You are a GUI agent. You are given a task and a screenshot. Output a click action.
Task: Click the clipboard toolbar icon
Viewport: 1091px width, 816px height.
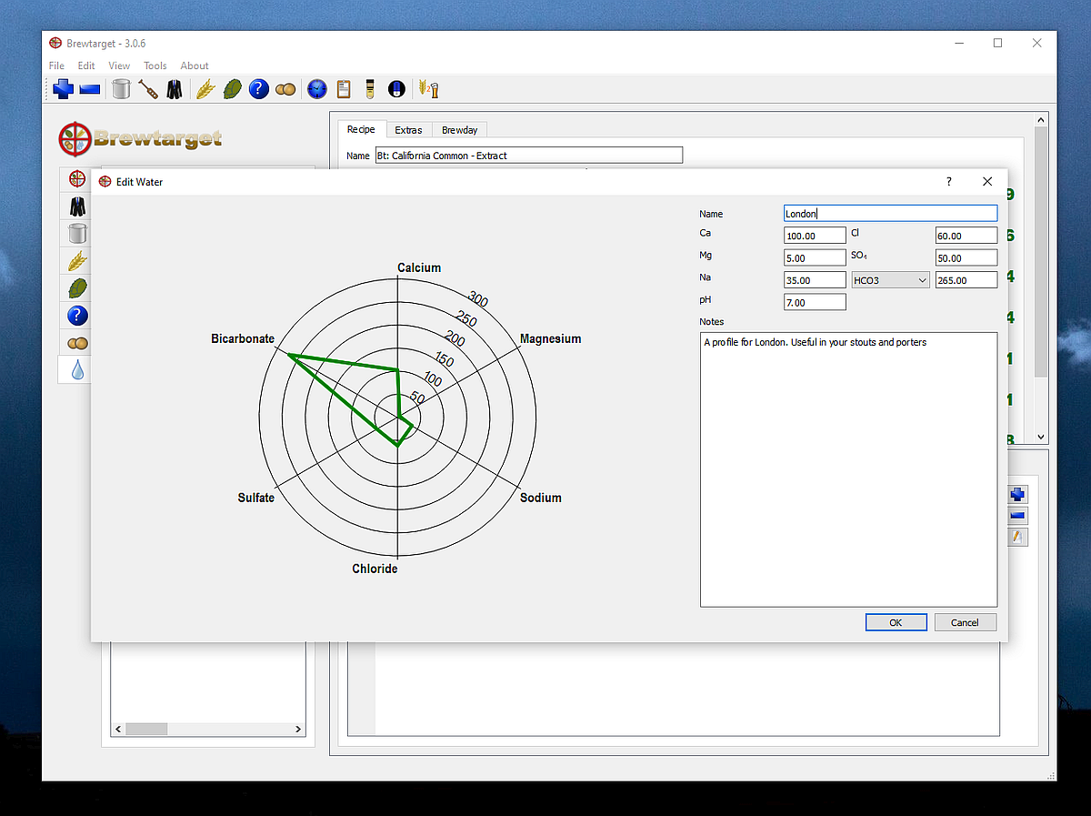pyautogui.click(x=344, y=89)
